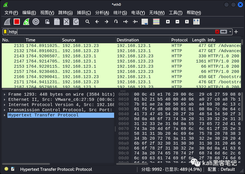This screenshot has width=245, height=174.
Task: Expand the Frame 1293 tree node
Action: (5, 94)
